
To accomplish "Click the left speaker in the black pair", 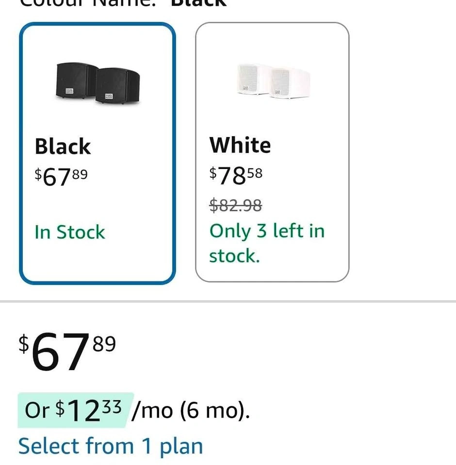I will [x=77, y=80].
